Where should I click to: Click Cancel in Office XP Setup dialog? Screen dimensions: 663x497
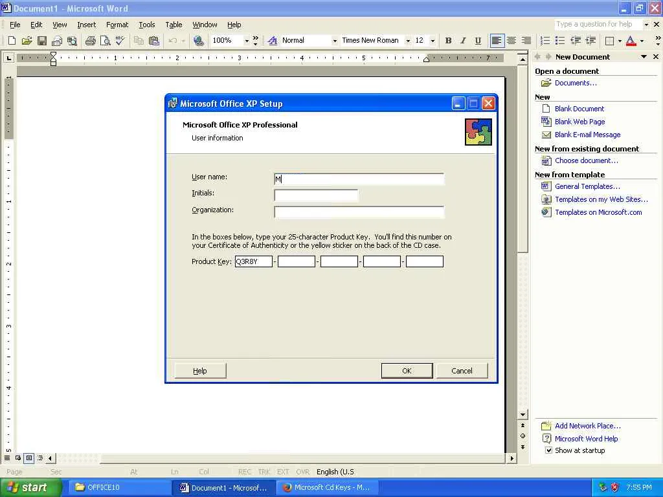click(x=462, y=371)
